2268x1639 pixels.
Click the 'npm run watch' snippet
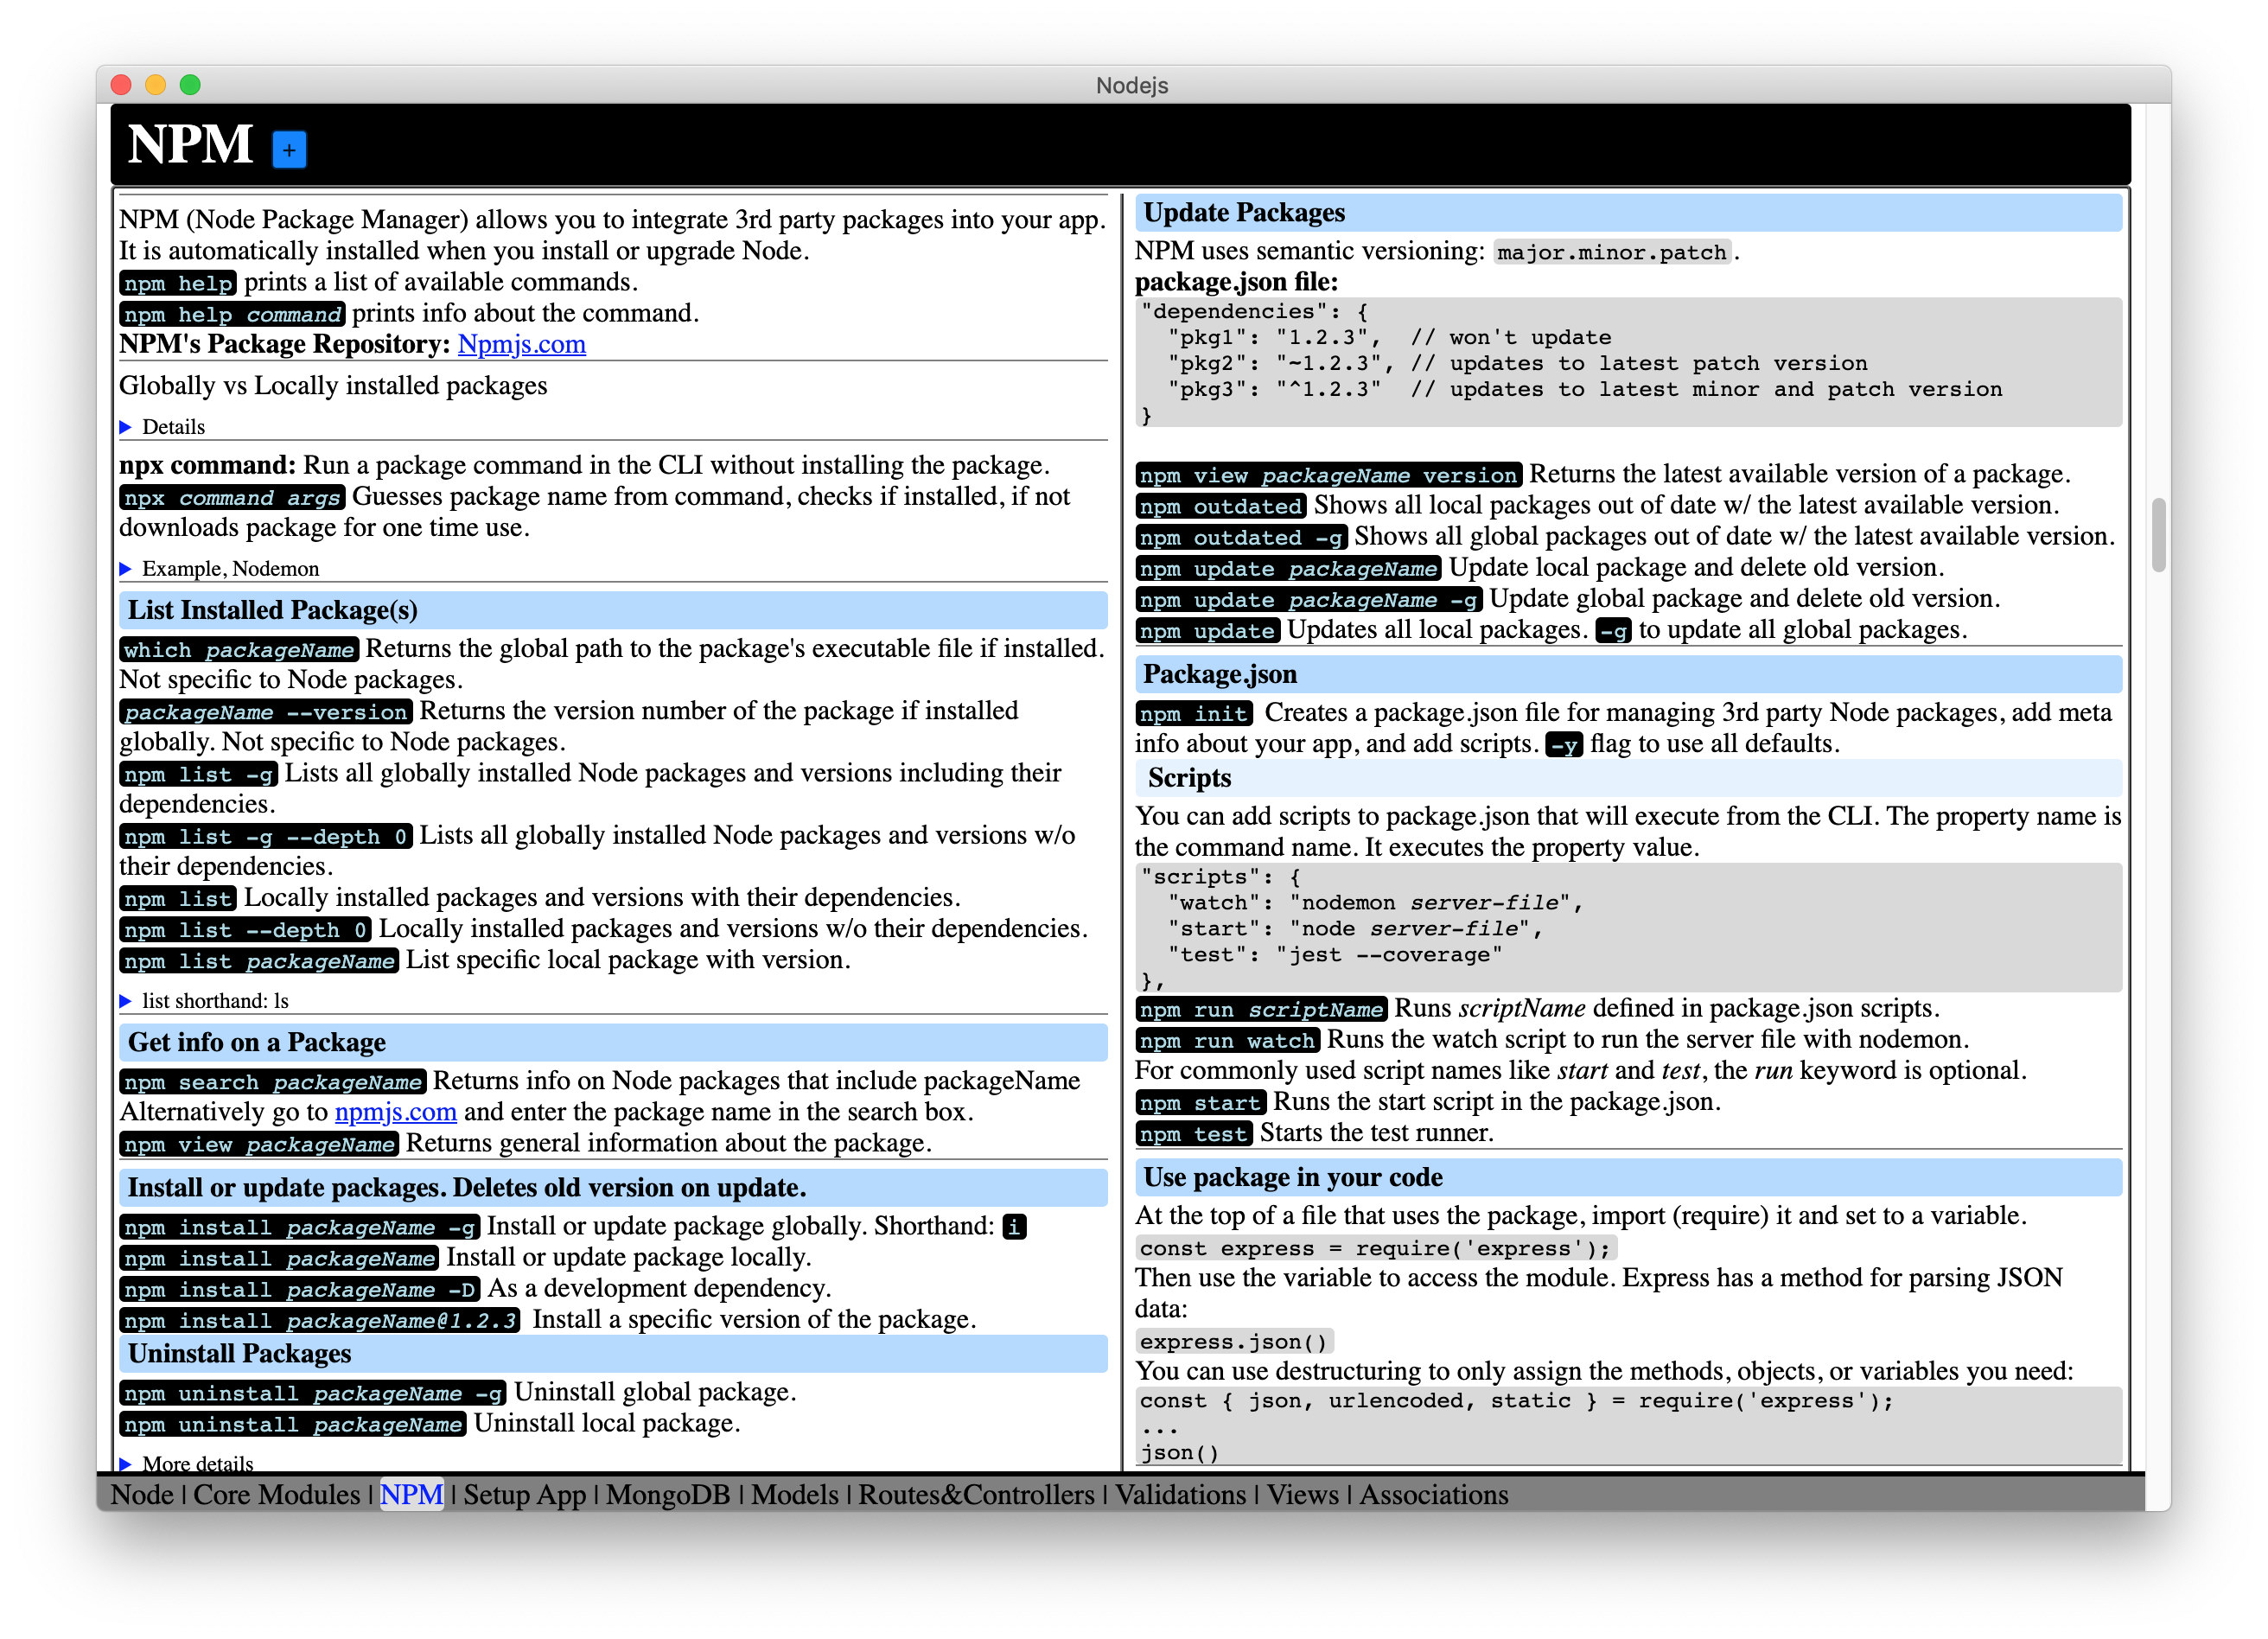[1227, 1040]
